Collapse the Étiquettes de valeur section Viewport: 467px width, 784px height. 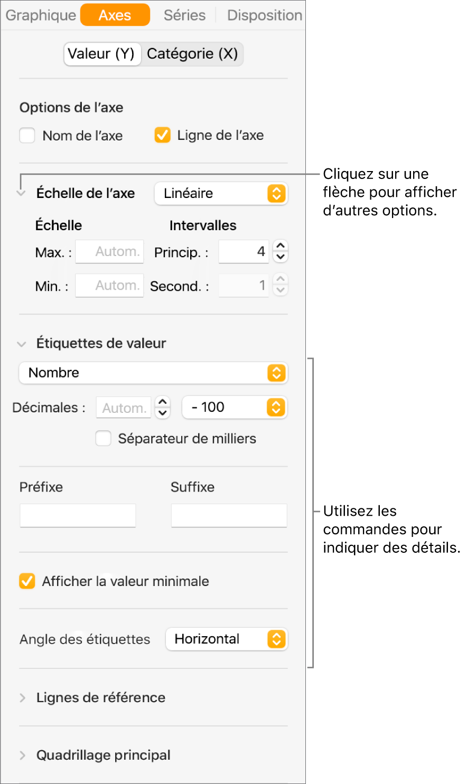pos(22,344)
